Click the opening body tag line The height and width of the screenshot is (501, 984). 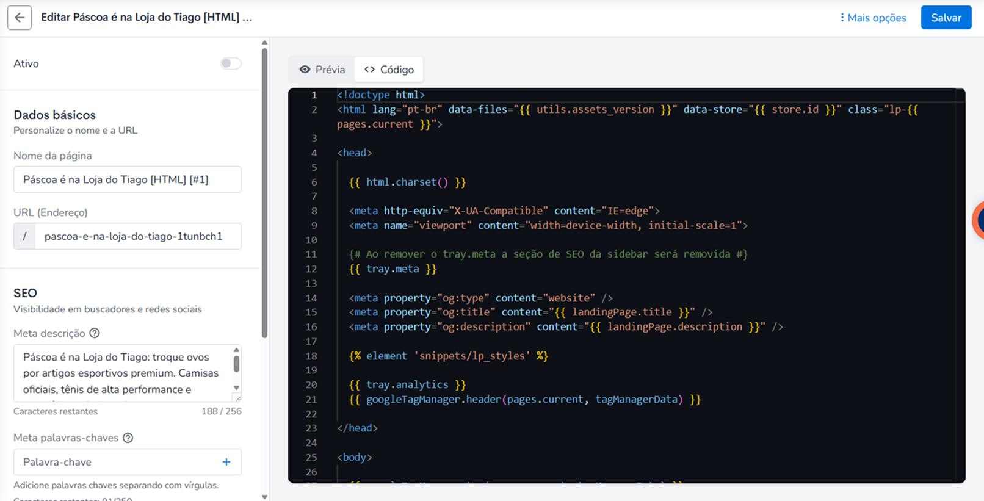pyautogui.click(x=354, y=457)
